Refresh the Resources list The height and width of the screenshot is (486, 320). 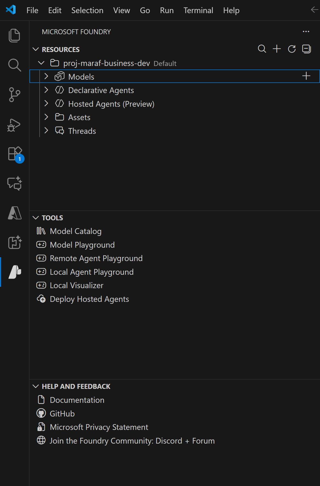tap(292, 49)
